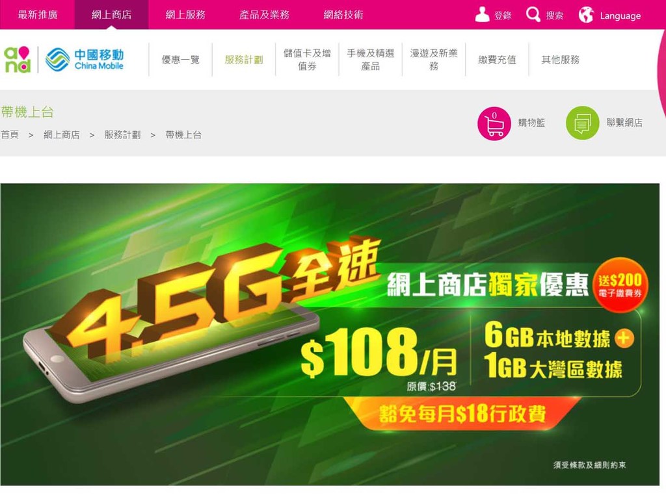Open 產品及業務 menu item
666x499 pixels.
(x=264, y=15)
